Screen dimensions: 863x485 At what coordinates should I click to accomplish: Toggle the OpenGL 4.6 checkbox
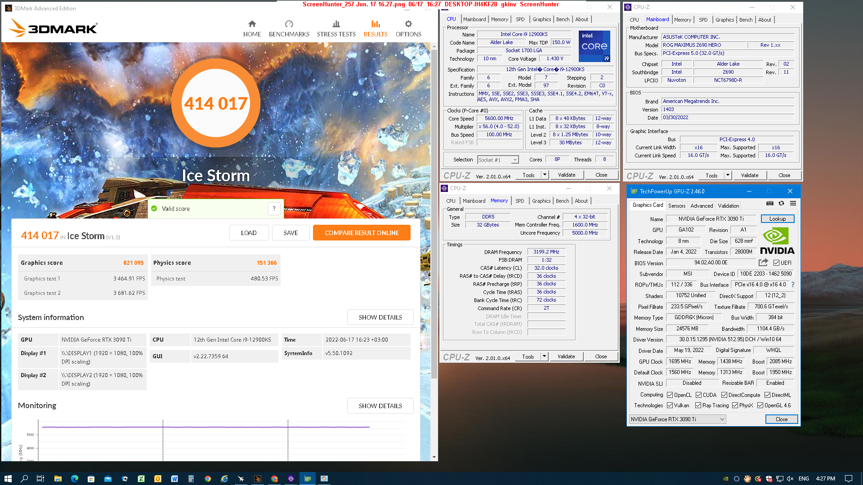pos(760,405)
